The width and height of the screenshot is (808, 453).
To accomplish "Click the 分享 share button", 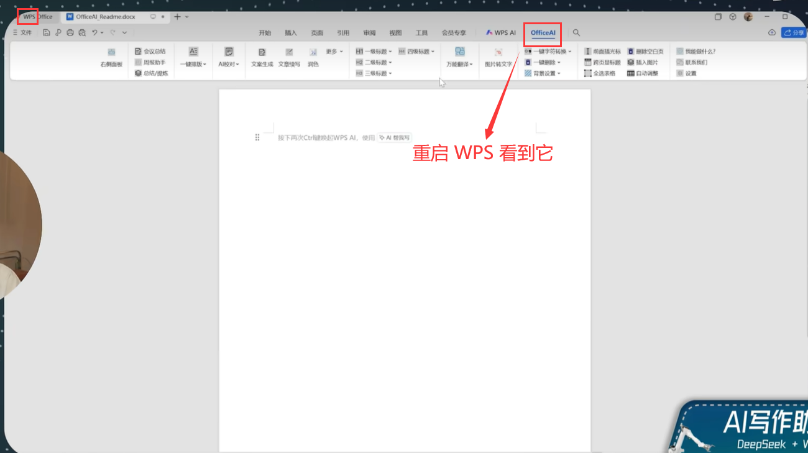I will click(794, 32).
